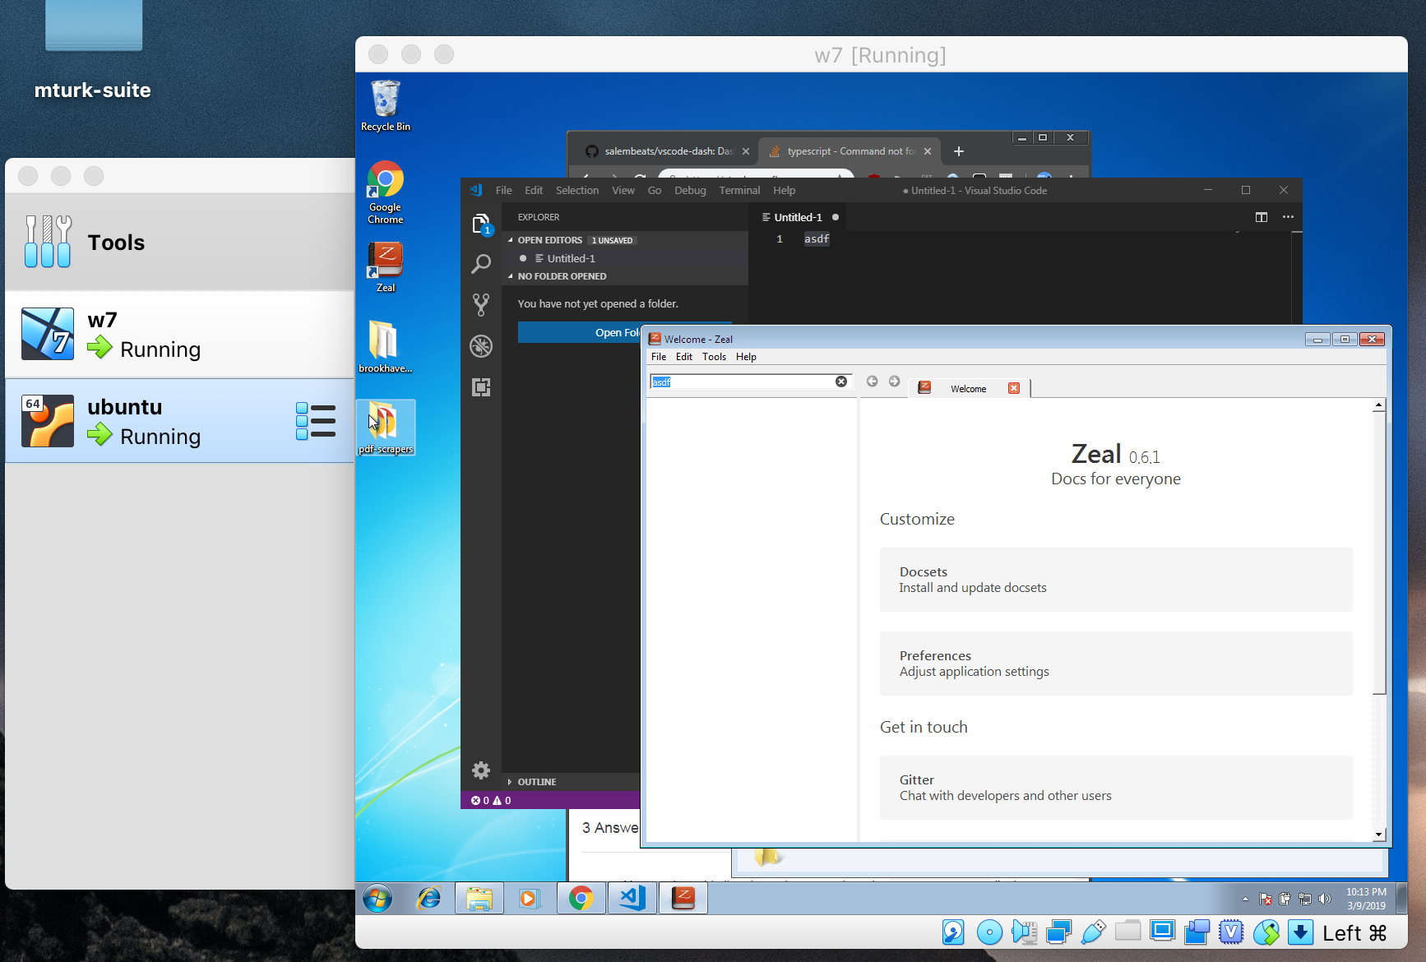This screenshot has width=1426, height=962.
Task: Open Docsets install and update card
Action: tap(1116, 580)
